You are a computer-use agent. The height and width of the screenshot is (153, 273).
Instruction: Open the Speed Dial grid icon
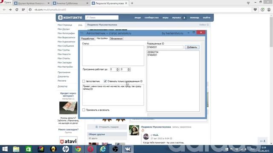point(23,10)
